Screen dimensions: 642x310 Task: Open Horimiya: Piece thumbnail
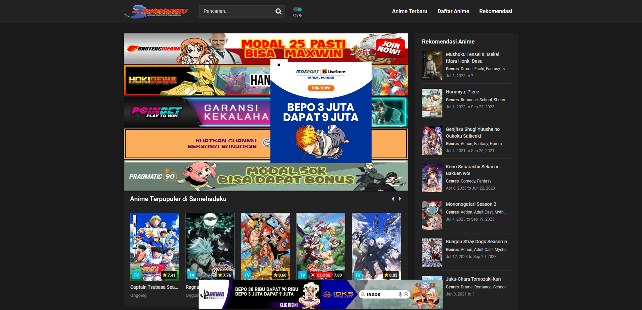coord(432,103)
